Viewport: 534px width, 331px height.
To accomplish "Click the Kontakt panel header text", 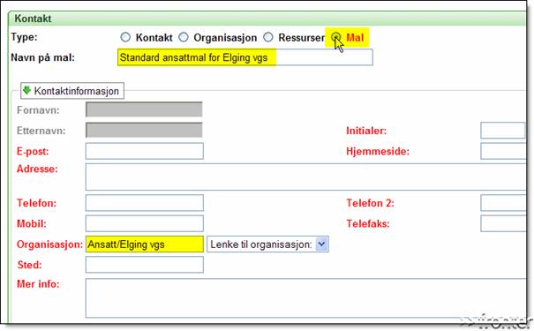I will coord(33,19).
